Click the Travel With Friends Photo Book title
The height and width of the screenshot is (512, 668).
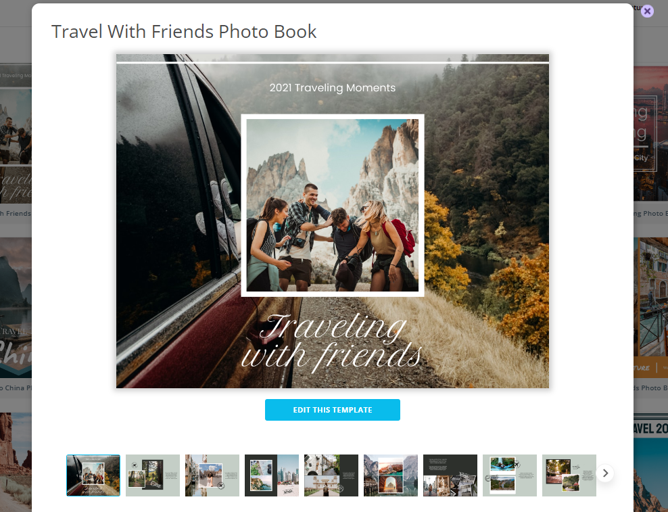tap(184, 32)
